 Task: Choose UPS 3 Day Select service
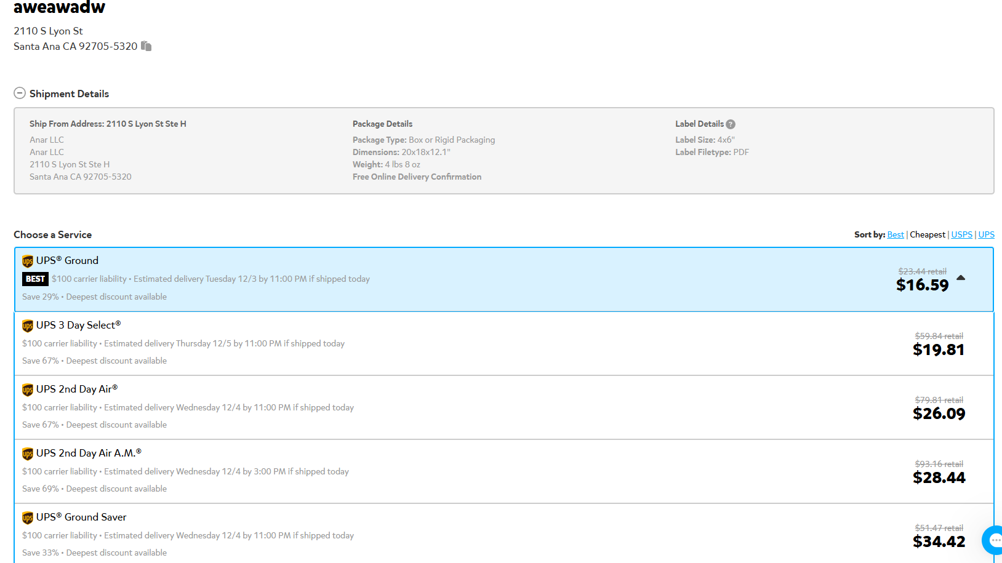tap(504, 343)
